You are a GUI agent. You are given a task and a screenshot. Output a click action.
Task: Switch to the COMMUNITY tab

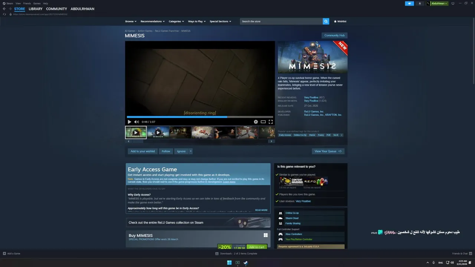tap(56, 9)
